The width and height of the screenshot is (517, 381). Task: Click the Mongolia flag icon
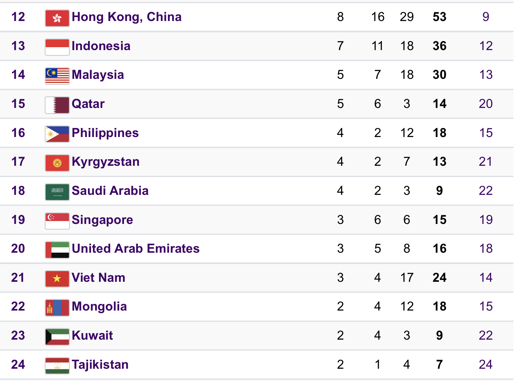coord(57,308)
